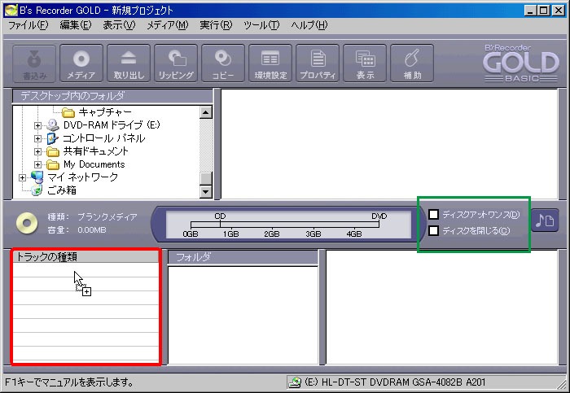The image size is (570, 393).
Task: Click the B's Recorder title bar icon
Action: click(11, 10)
